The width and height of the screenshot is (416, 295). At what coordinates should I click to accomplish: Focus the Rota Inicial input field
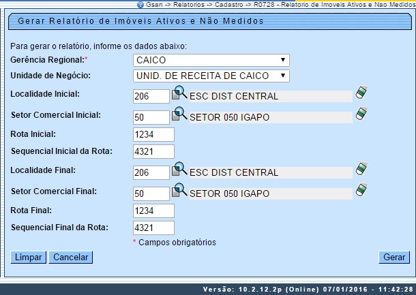(153, 134)
